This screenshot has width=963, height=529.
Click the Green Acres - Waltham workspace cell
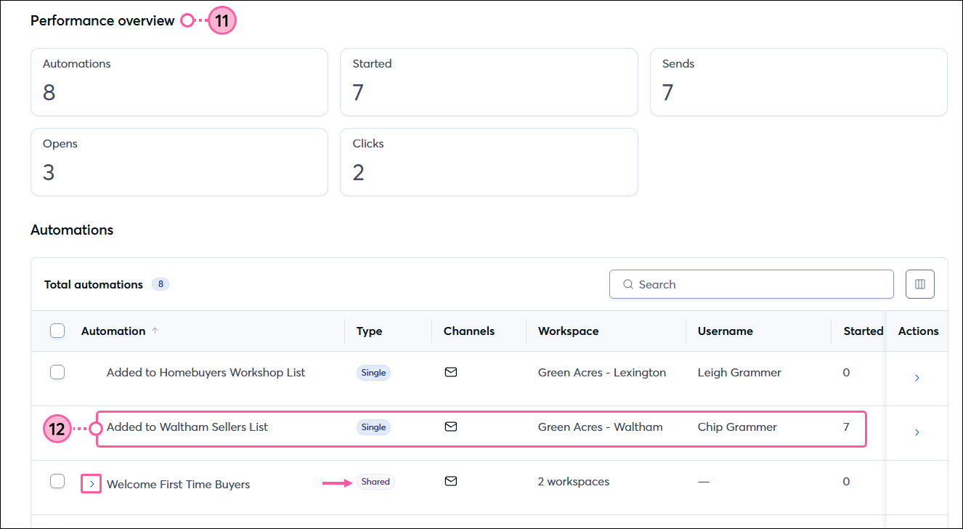pos(601,427)
